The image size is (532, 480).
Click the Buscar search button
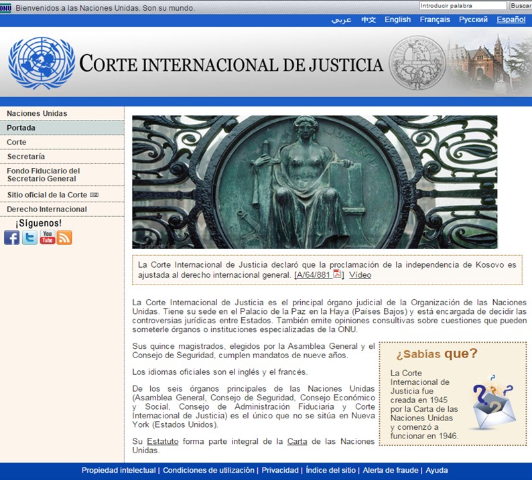520,6
